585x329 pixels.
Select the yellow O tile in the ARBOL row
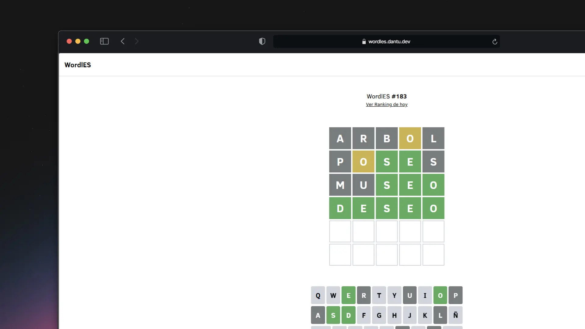click(x=410, y=138)
